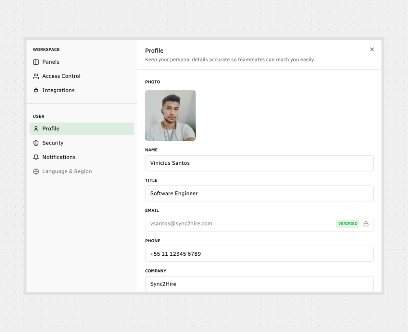
Task: Select Language & Region item
Action: (x=82, y=171)
